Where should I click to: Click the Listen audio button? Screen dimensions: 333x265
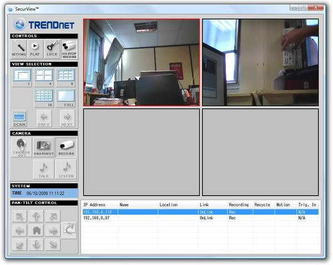click(x=66, y=169)
